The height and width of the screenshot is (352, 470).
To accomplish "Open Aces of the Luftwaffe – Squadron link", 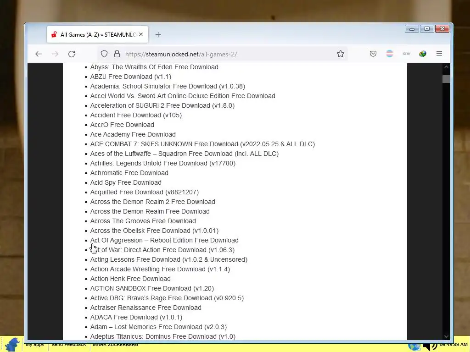I will click(185, 154).
